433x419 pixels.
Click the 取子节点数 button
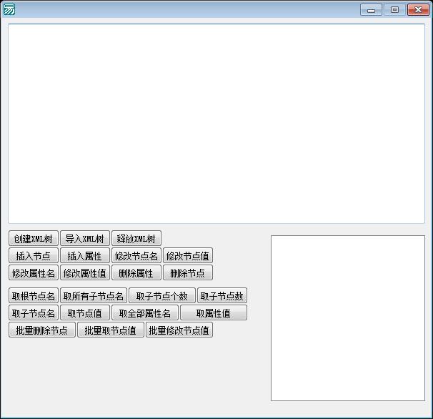[222, 295]
